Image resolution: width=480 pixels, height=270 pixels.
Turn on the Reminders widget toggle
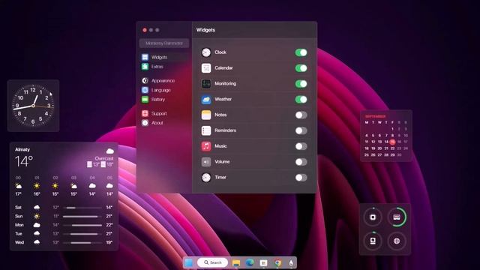[301, 130]
